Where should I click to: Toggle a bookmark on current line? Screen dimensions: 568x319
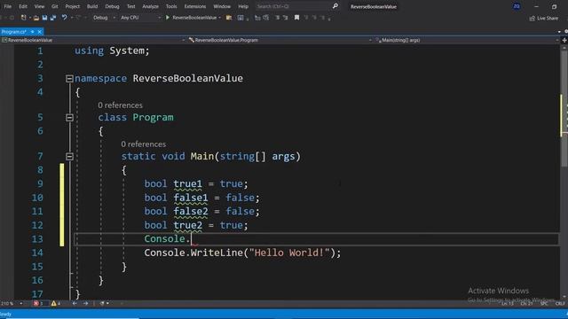click(296, 18)
